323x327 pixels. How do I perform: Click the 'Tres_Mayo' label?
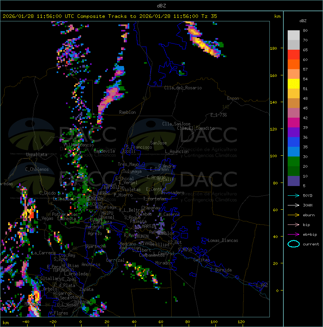[x=128, y=164]
